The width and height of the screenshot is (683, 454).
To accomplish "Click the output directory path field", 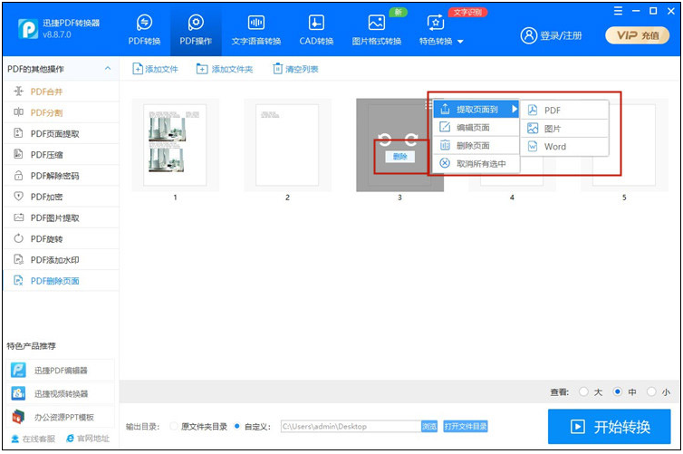I will click(x=349, y=426).
